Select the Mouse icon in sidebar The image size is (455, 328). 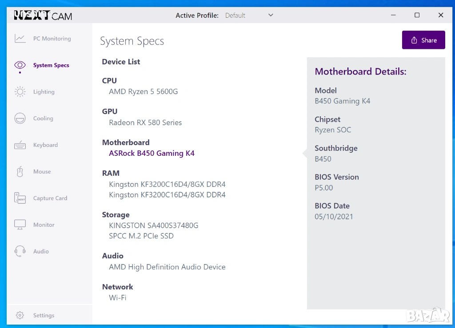tap(20, 172)
